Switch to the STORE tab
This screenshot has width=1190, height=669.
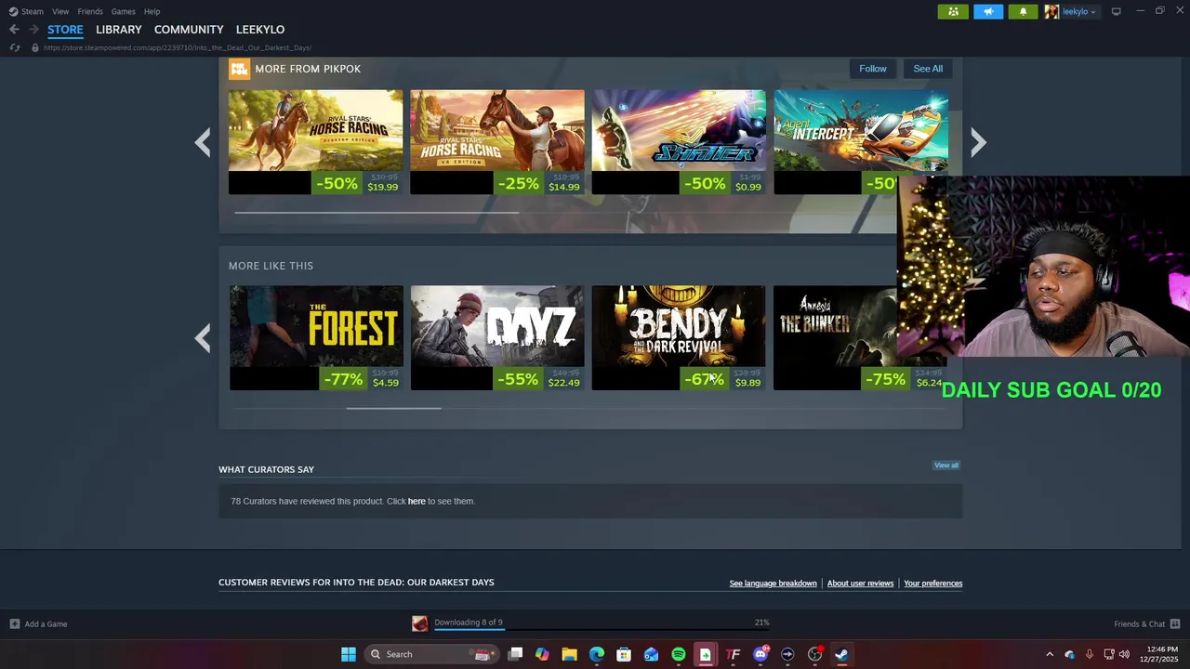(x=65, y=30)
